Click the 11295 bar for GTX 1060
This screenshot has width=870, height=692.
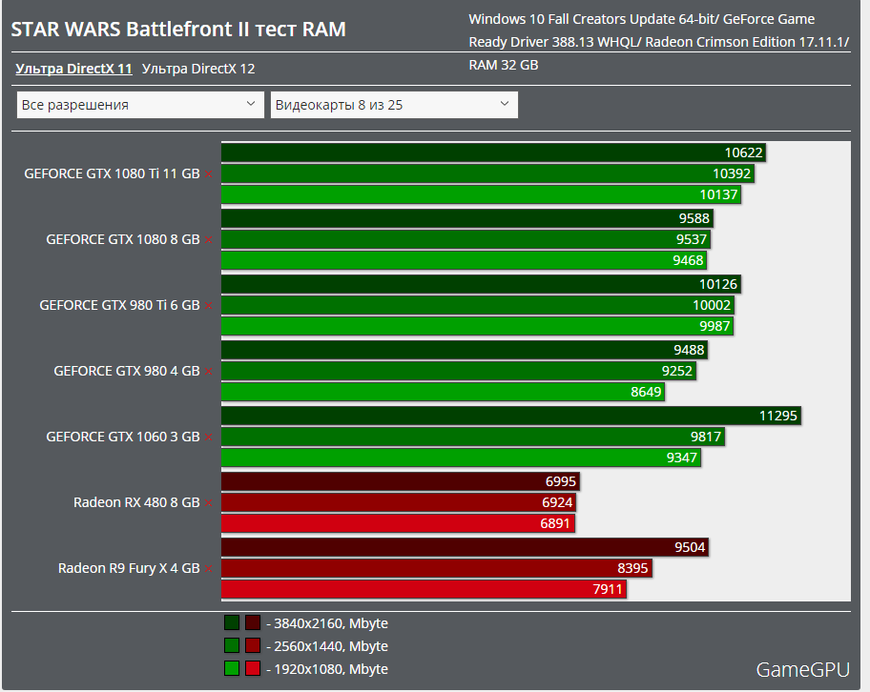pyautogui.click(x=511, y=416)
